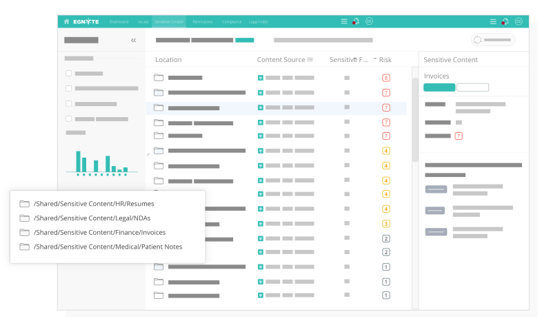Sort by Risk column arrow
This screenshot has width=540, height=325.
375,60
